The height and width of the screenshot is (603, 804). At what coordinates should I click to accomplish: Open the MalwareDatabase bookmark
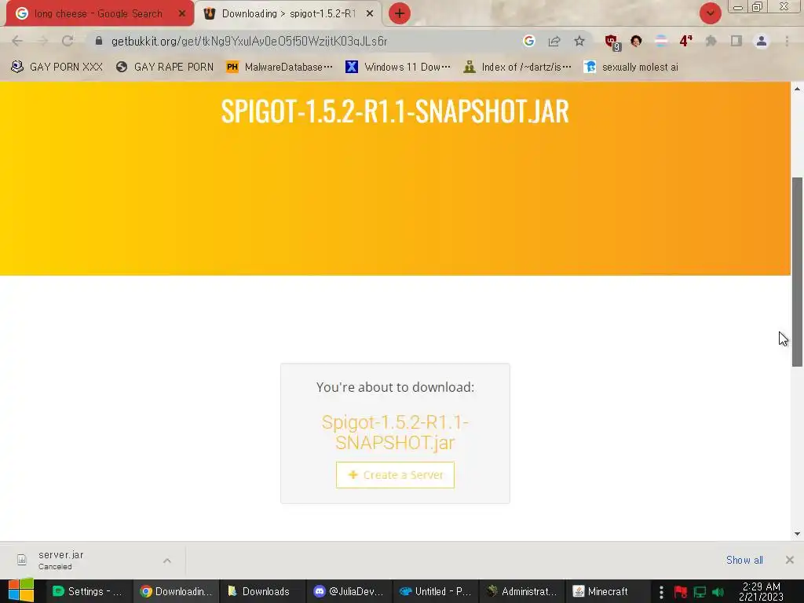point(280,68)
